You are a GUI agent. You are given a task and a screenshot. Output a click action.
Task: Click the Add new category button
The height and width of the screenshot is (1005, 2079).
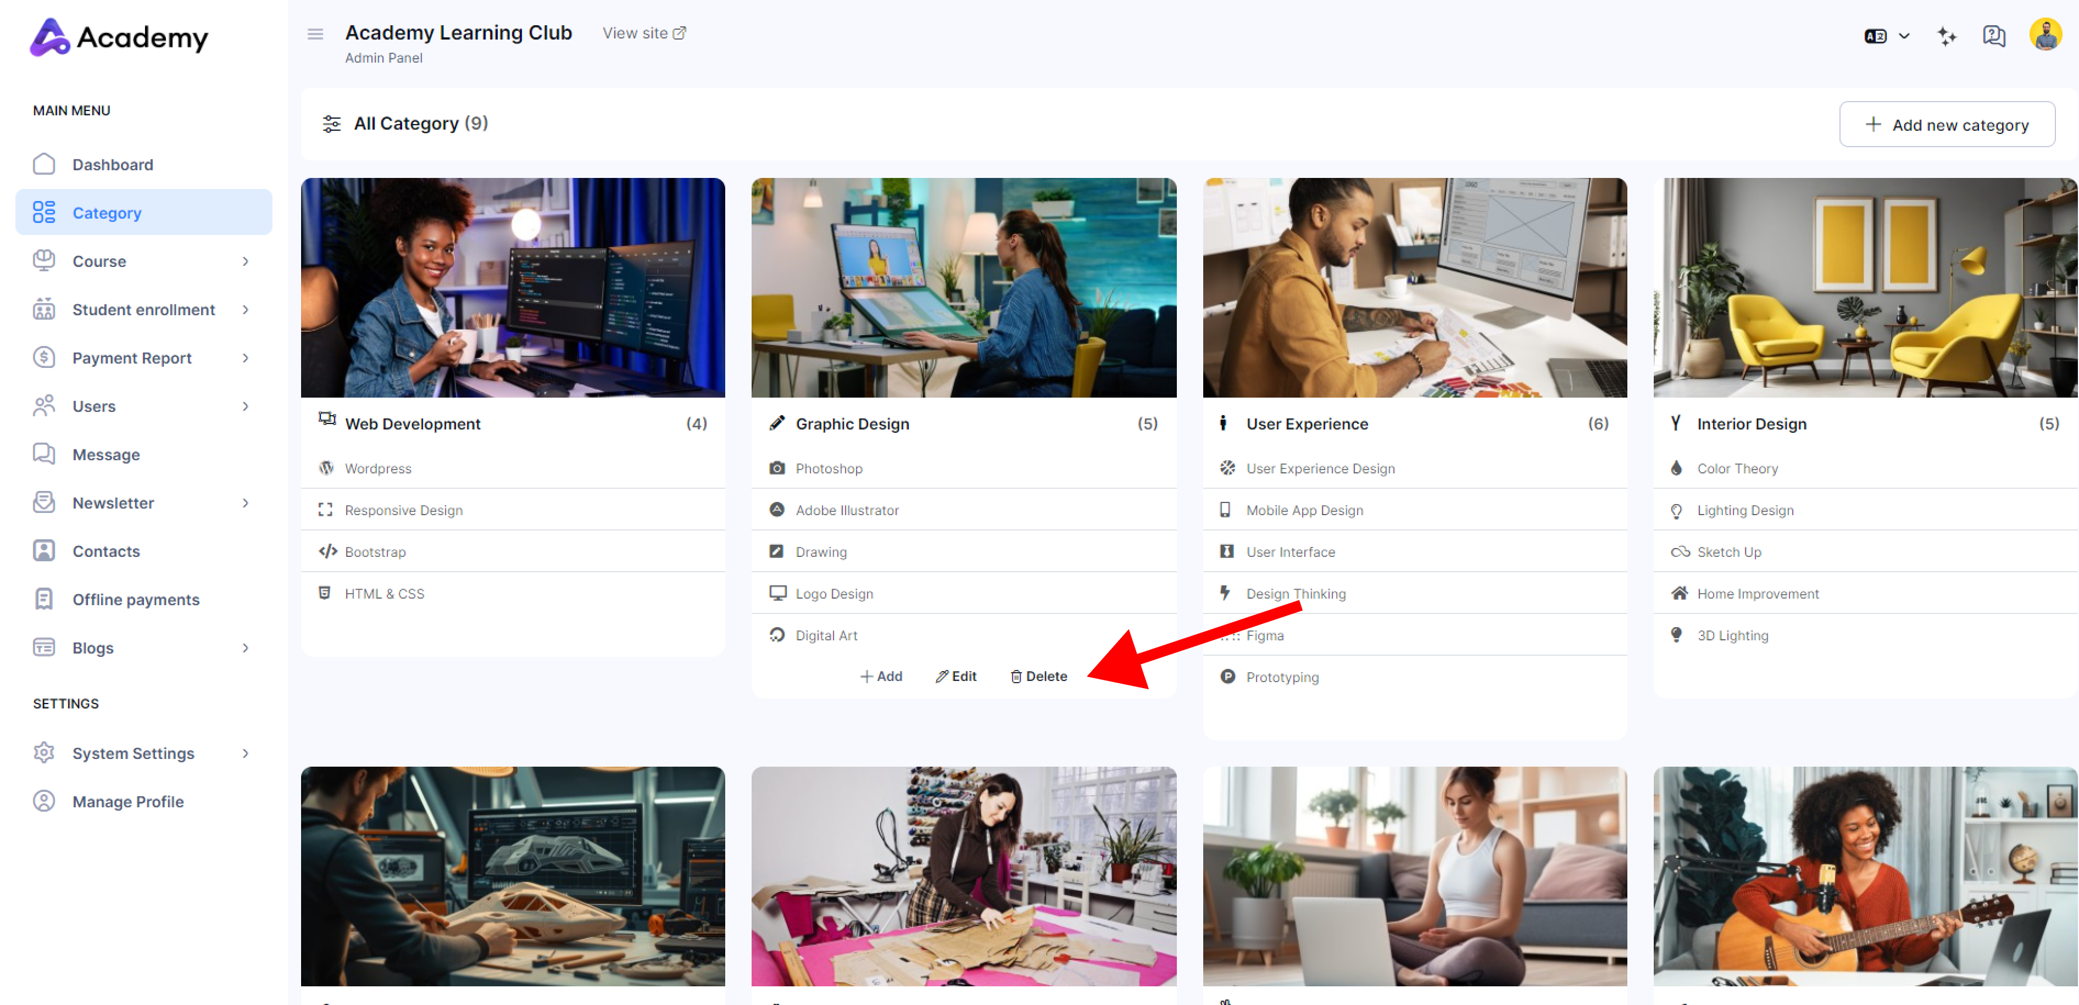1946,124
